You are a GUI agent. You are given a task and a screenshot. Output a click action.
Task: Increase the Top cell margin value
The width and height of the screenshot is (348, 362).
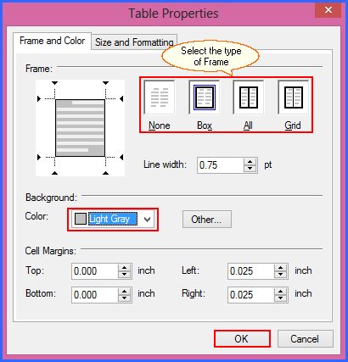(125, 268)
